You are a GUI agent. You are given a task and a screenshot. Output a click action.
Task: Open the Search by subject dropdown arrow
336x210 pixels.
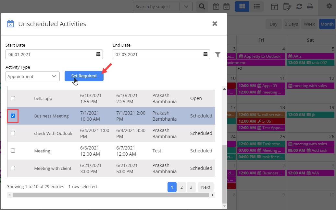(186, 6)
